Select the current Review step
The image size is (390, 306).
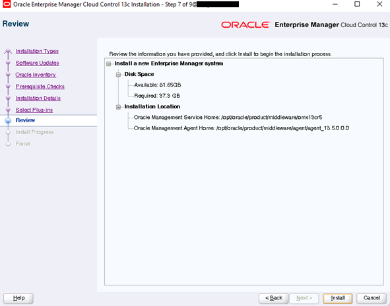25,120
